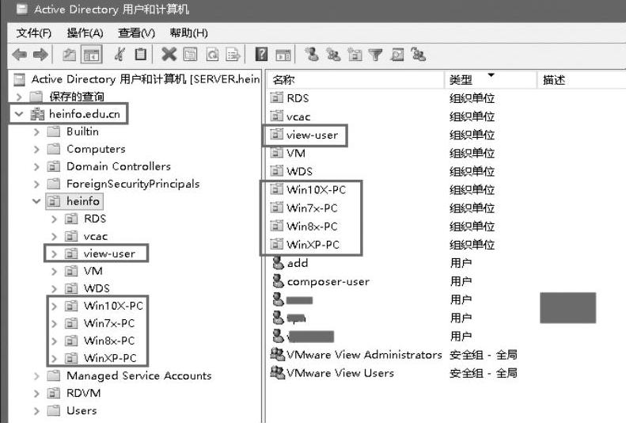Toggle the console tree pane icon
This screenshot has height=423, width=626.
point(92,55)
